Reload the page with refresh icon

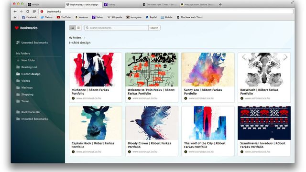[x=28, y=11]
